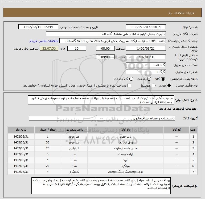The height and width of the screenshot is (199, 205).
Task: Click the announcement date field 1402/03/10 - 09:44
Action: 38,27
